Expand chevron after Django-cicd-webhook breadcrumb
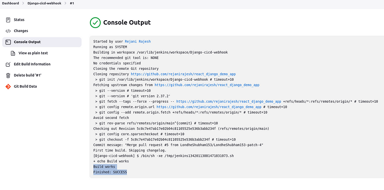 coord(66,4)
